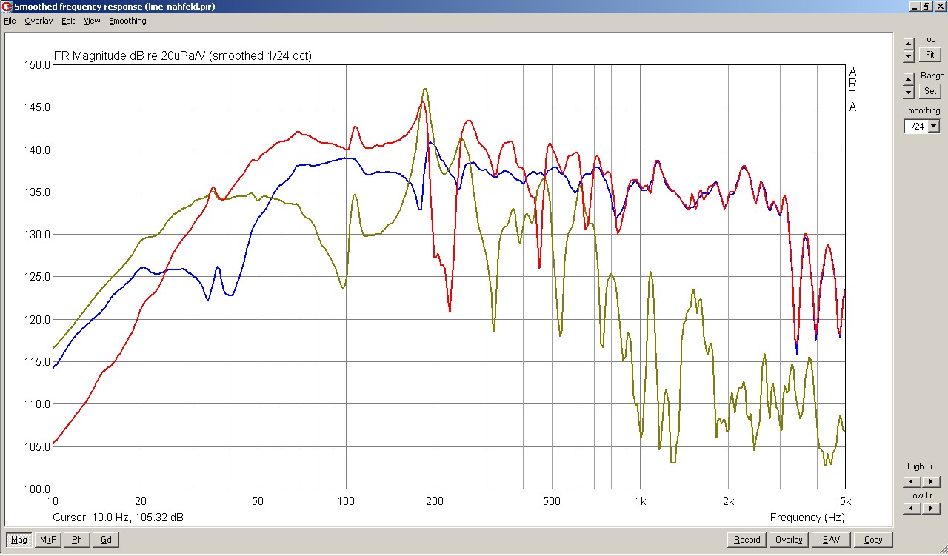Click the Copy button
The image size is (948, 556).
872,540
